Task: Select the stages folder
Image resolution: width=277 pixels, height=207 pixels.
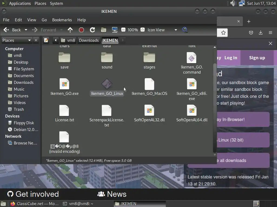Action: coord(149,61)
